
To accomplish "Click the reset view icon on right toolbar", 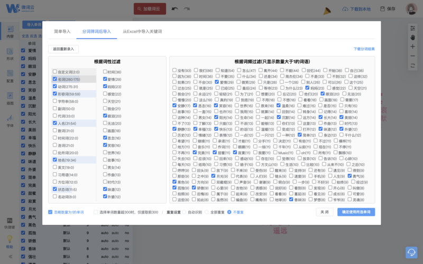I will click(x=412, y=65).
